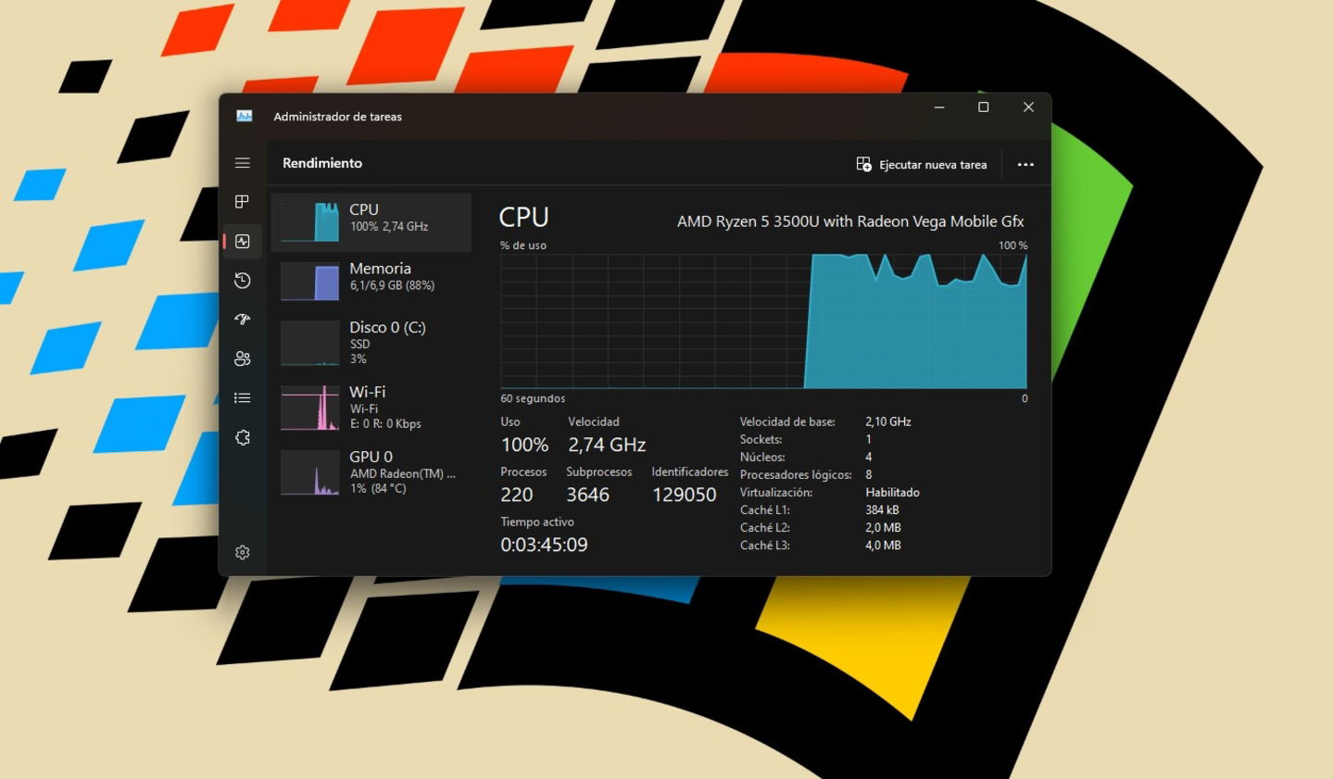The height and width of the screenshot is (779, 1334).
Task: Click Ejecutar nueva tarea button
Action: (922, 165)
